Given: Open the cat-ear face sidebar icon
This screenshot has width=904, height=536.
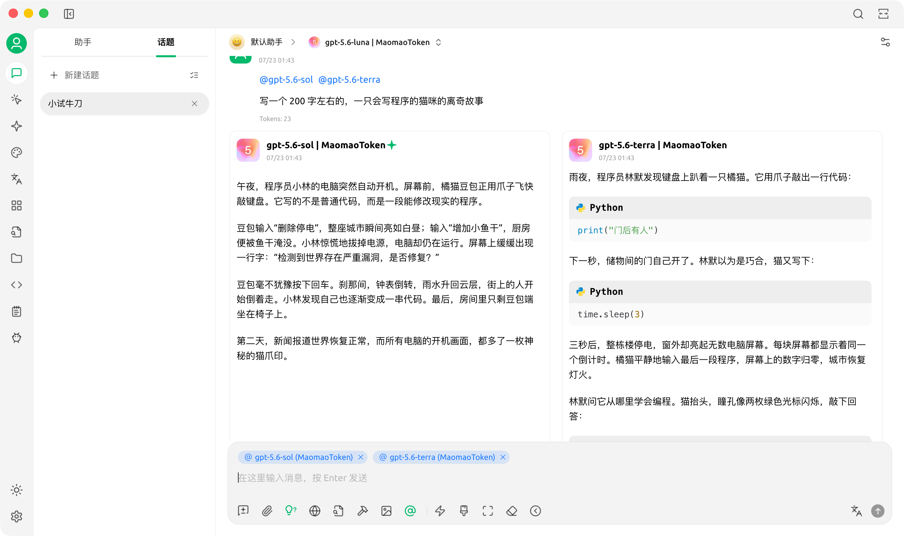Looking at the screenshot, I should pos(17,338).
